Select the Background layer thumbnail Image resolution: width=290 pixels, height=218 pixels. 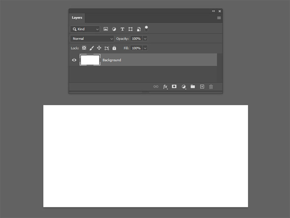pos(90,60)
